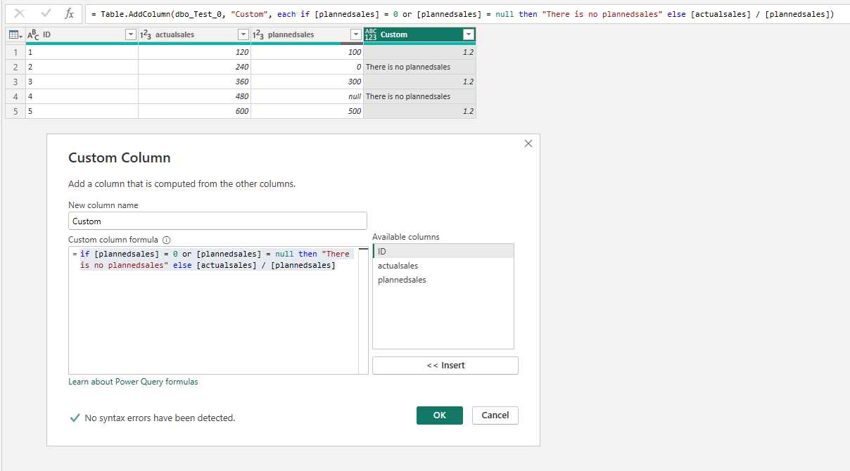Click plannedsales cell with value 0
This screenshot has height=471, width=850.
point(307,67)
